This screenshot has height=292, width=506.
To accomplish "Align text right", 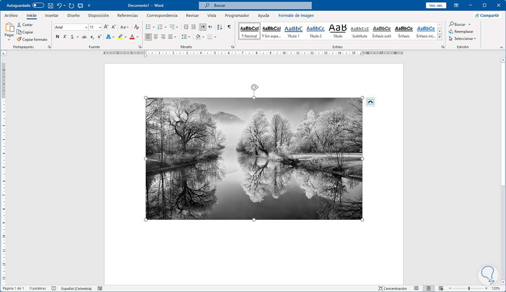I will coord(163,37).
